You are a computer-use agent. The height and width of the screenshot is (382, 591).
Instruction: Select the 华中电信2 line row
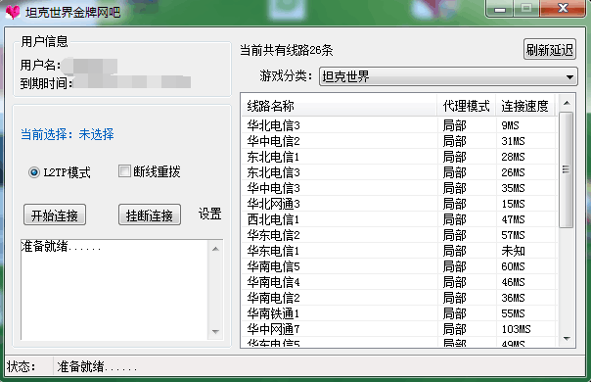point(399,141)
